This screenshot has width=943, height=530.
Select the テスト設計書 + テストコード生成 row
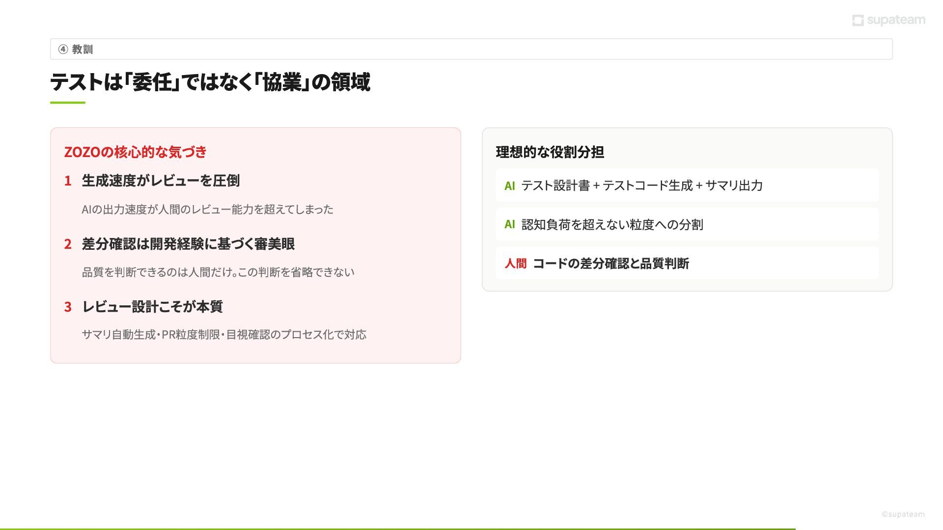click(688, 185)
